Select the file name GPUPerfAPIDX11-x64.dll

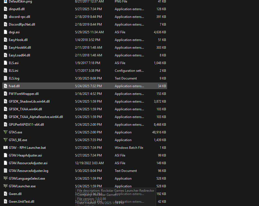coord(26,125)
